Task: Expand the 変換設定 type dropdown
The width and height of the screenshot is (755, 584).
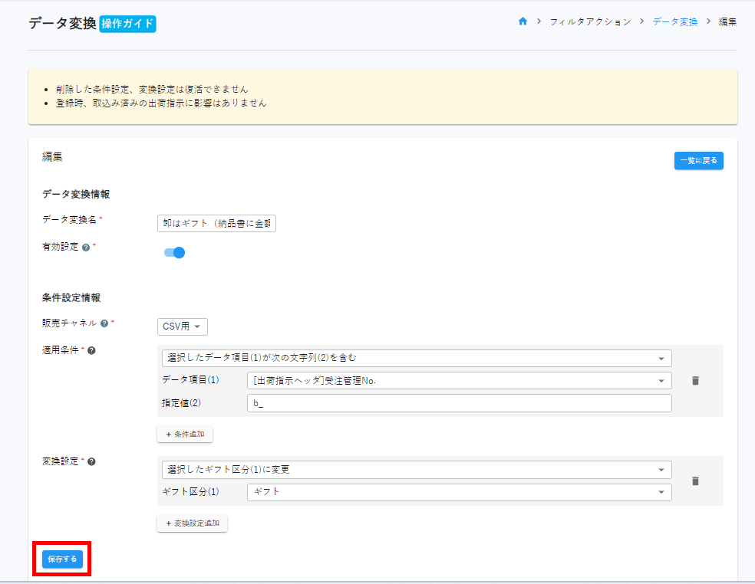Action: pyautogui.click(x=416, y=469)
